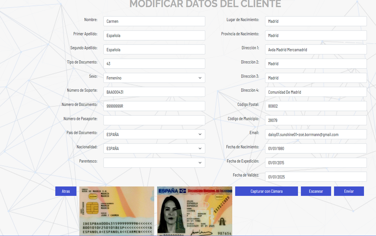
Task: Focus the Segundo Apellido input field
Action: 154,49
